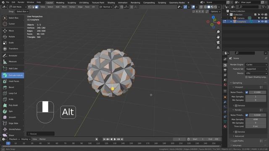269x151 pixels.
Task: Switch to the Shading workspace tab
Action: click(111, 3)
